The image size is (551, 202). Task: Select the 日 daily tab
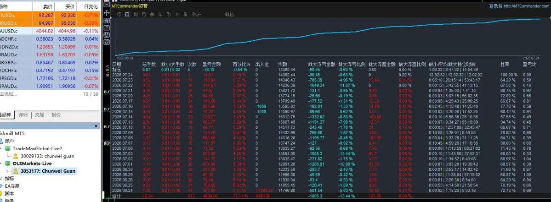[x=127, y=14]
